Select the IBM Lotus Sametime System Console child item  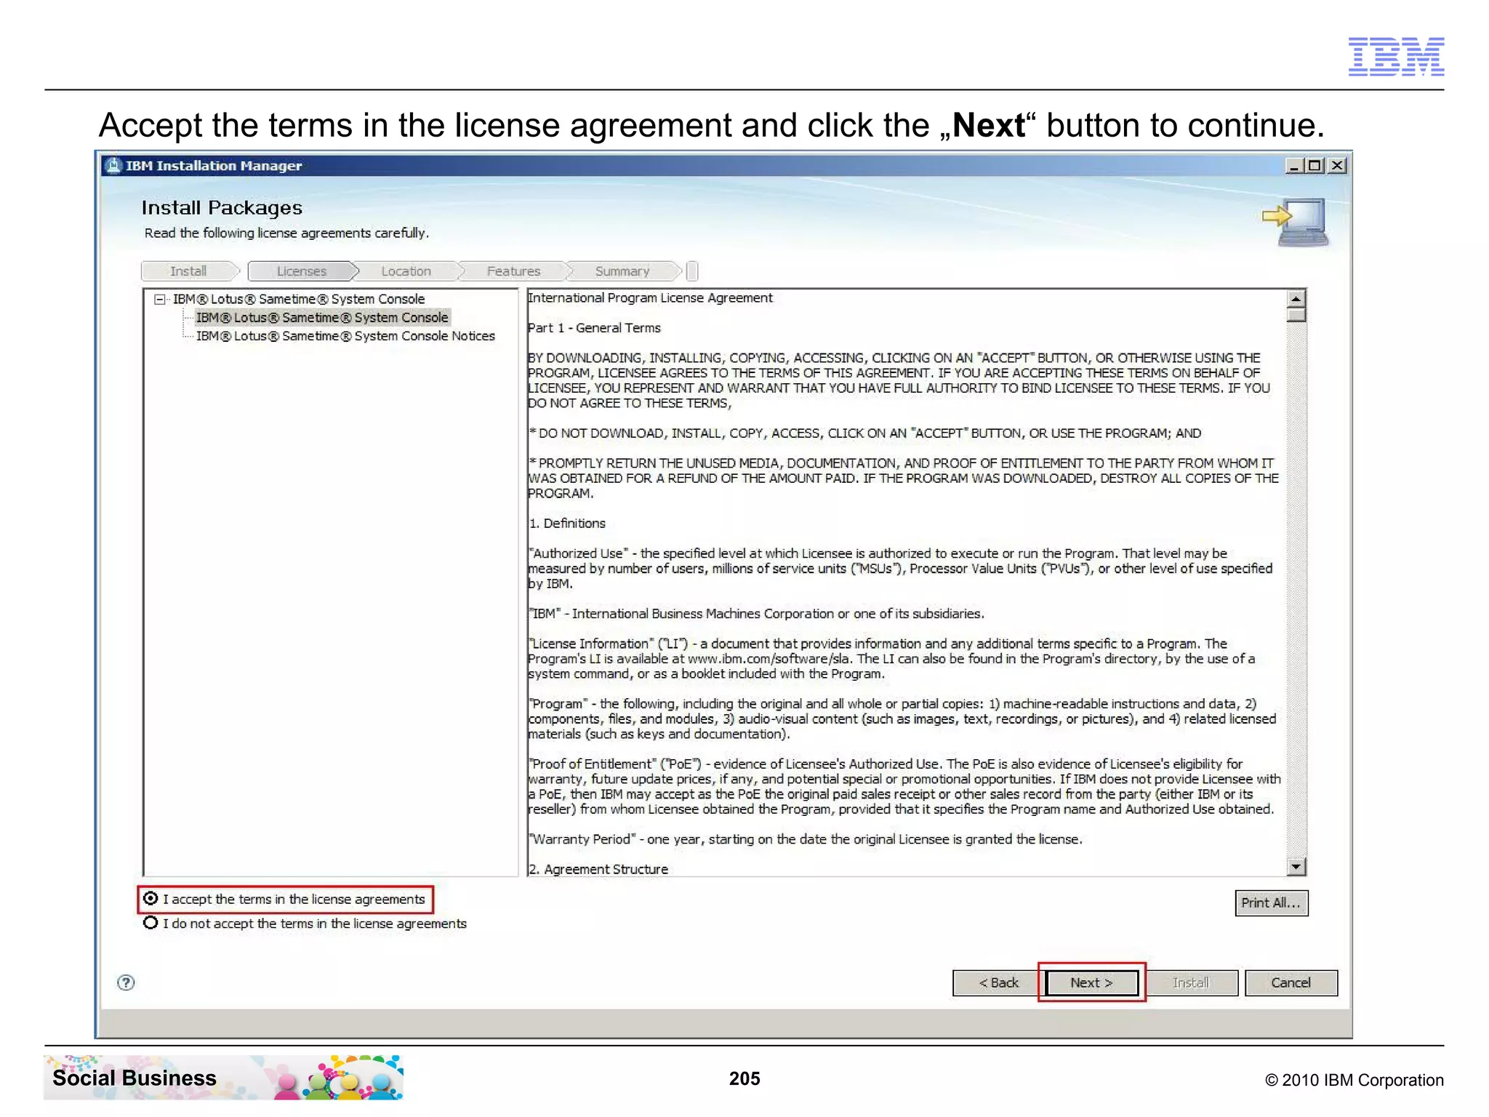322,318
